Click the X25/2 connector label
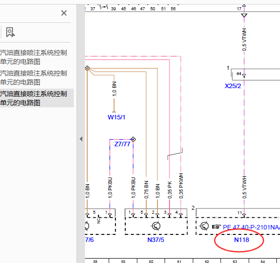This screenshot has width=280, height=263. [233, 86]
